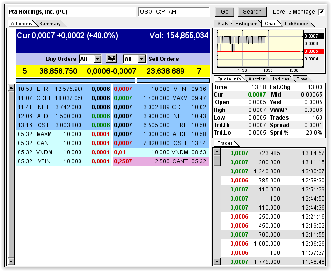Click the Trades count value 160

point(317,118)
